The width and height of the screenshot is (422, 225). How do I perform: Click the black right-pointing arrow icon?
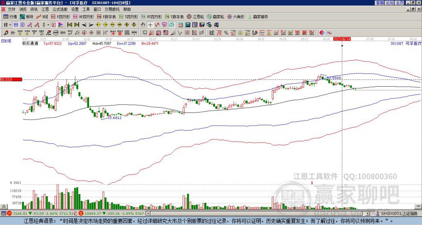pyautogui.click(x=91, y=25)
